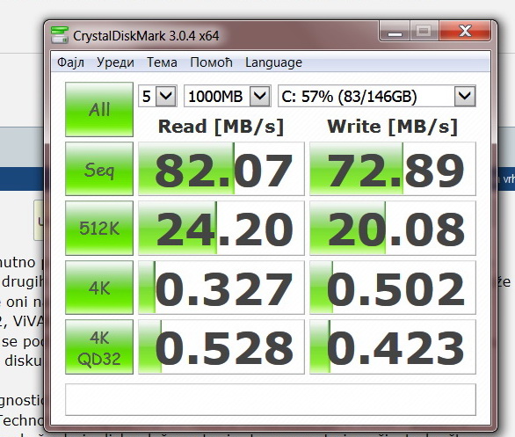
Task: Expand the test count dropdown showing 5
Action: pyautogui.click(x=157, y=96)
